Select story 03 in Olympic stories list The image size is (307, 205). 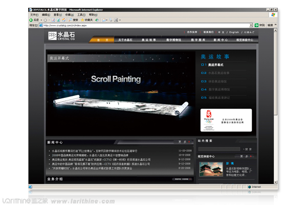pos(214,81)
